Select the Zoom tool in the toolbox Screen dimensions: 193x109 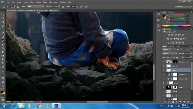tap(3, 86)
